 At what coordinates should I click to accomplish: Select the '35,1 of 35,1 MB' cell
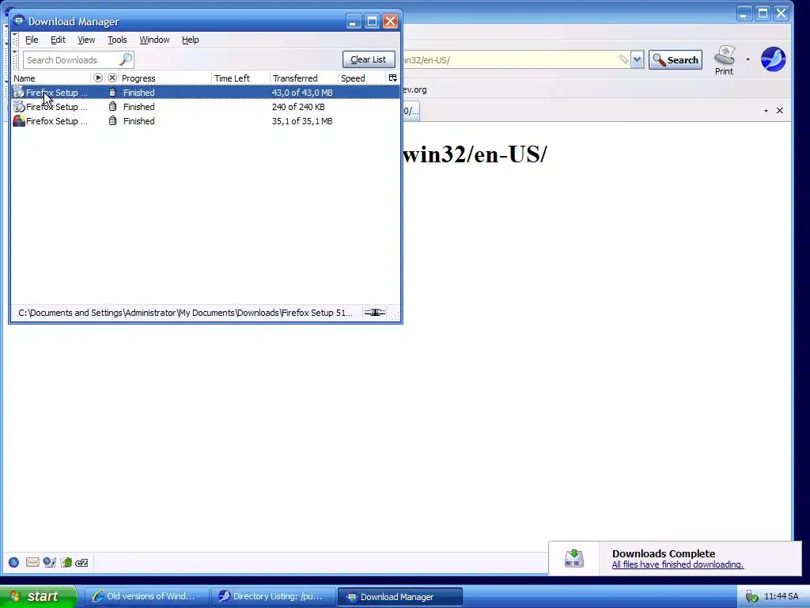[x=302, y=121]
